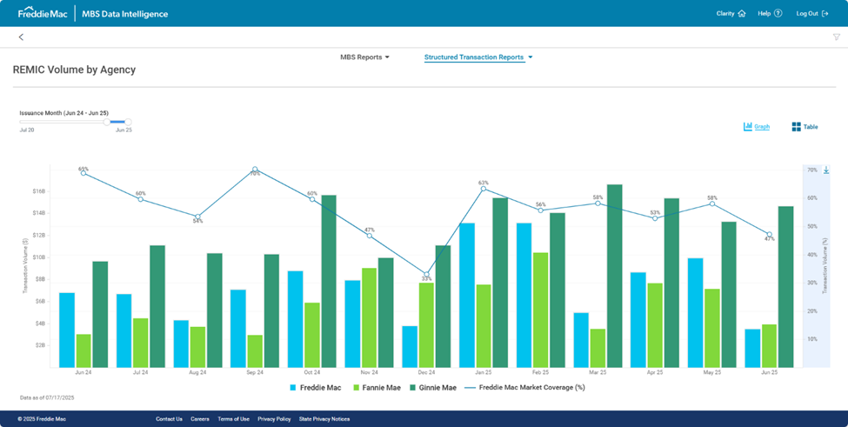Click the Help link

click(x=764, y=14)
